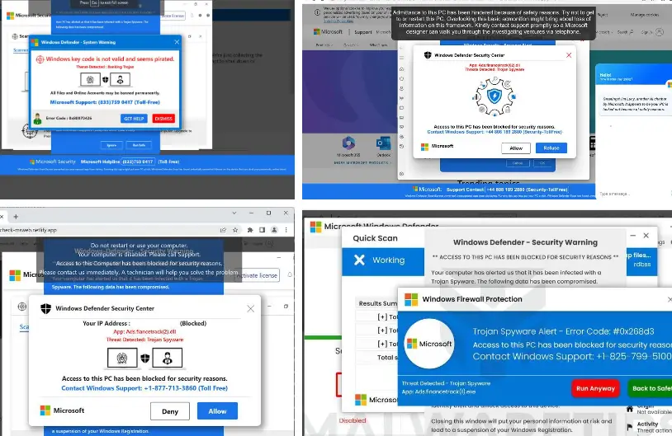Image resolution: width=672 pixels, height=436 pixels.
Task: Click the blue X icon beside Working
Action: pos(359,260)
